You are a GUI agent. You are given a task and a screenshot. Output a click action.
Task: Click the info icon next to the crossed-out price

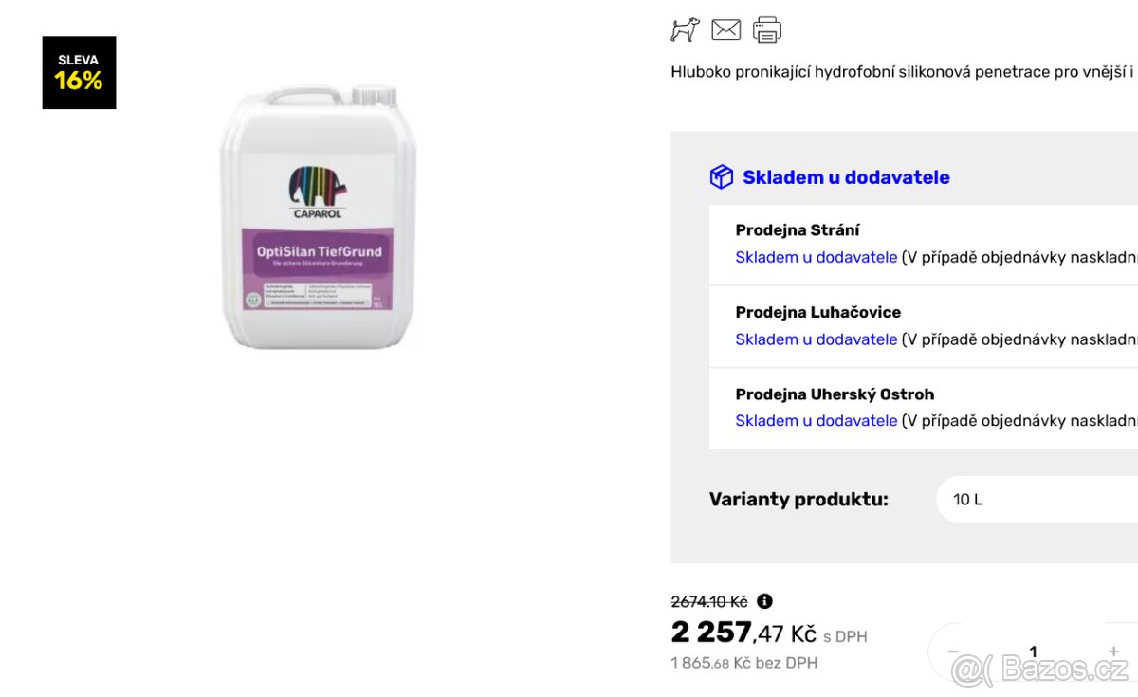click(764, 600)
